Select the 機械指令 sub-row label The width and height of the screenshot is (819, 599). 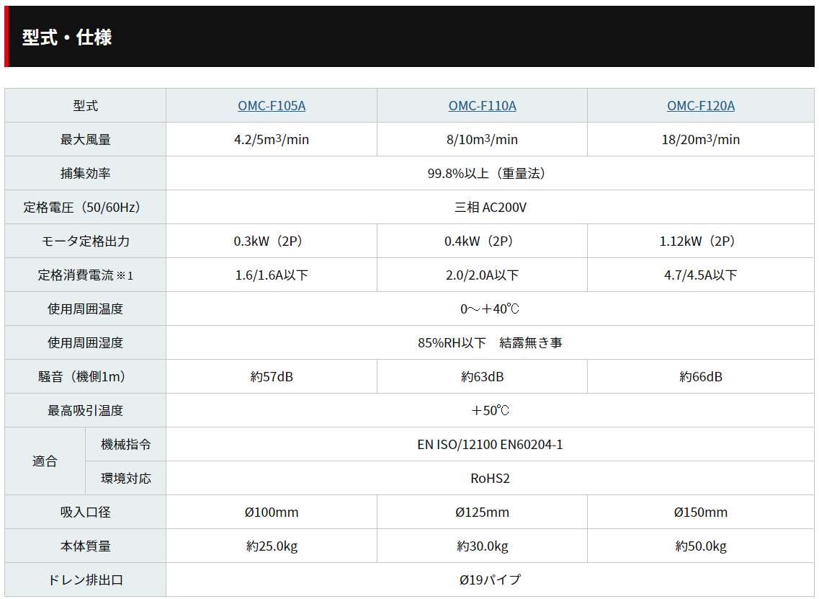click(x=126, y=444)
